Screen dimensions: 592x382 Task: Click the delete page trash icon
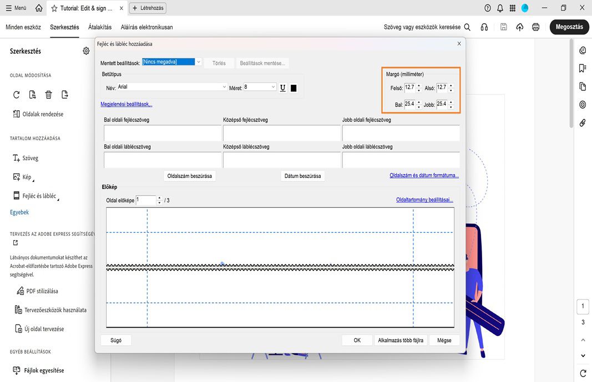click(x=49, y=95)
